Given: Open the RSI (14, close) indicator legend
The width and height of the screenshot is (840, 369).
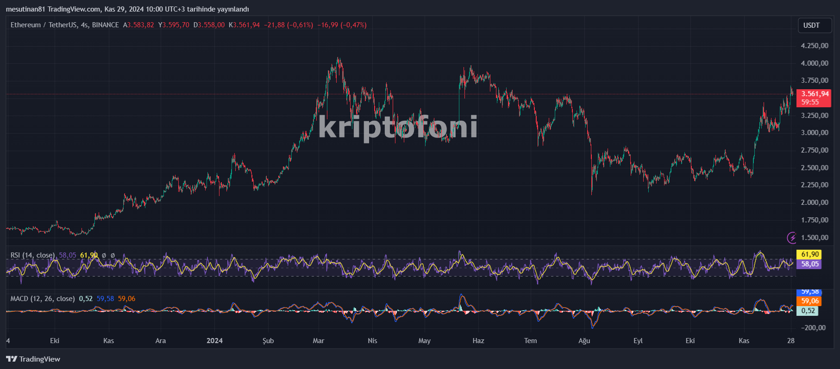Looking at the screenshot, I should click(32, 255).
